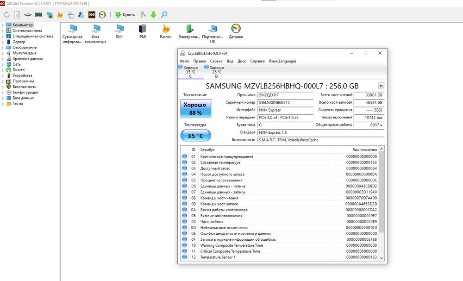Open Язык(Language) menu in CrystalDiskInfo
Viewport: 463px width, 281px height.
pyautogui.click(x=282, y=61)
